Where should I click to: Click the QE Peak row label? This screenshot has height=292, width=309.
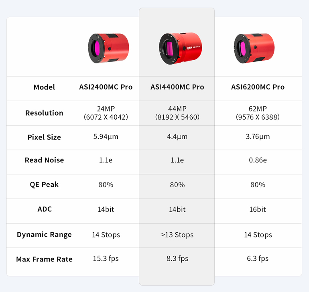point(44,185)
